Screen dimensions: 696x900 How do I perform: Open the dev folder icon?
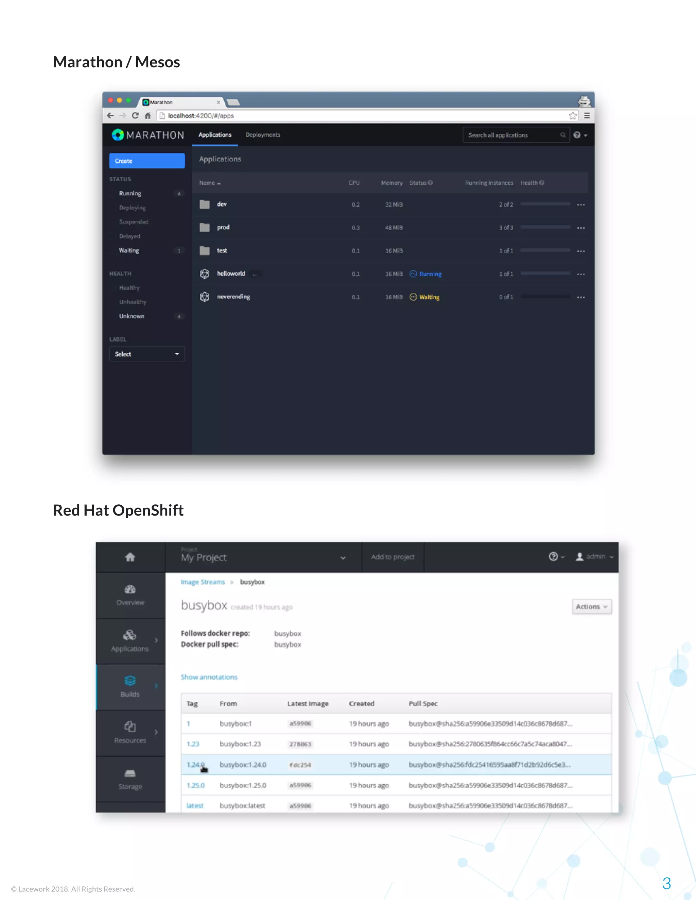[205, 204]
